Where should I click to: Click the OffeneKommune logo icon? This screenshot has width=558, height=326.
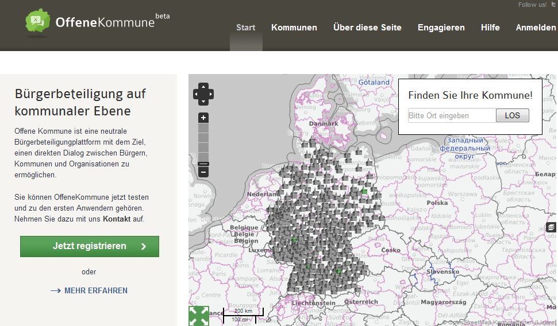[x=37, y=21]
